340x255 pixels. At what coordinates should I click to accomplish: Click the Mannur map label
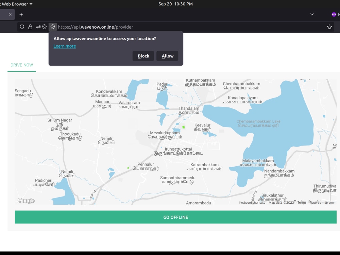click(102, 104)
